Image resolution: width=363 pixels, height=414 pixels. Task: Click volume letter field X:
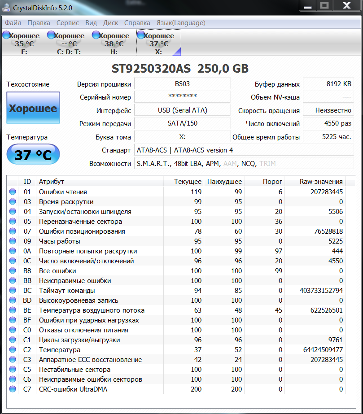pyautogui.click(x=182, y=136)
